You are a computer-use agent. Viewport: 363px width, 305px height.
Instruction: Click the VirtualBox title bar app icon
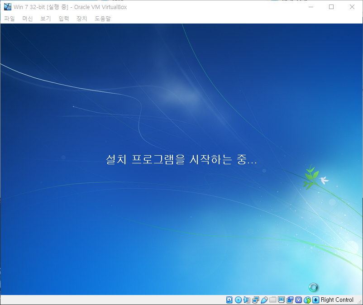tap(8, 7)
